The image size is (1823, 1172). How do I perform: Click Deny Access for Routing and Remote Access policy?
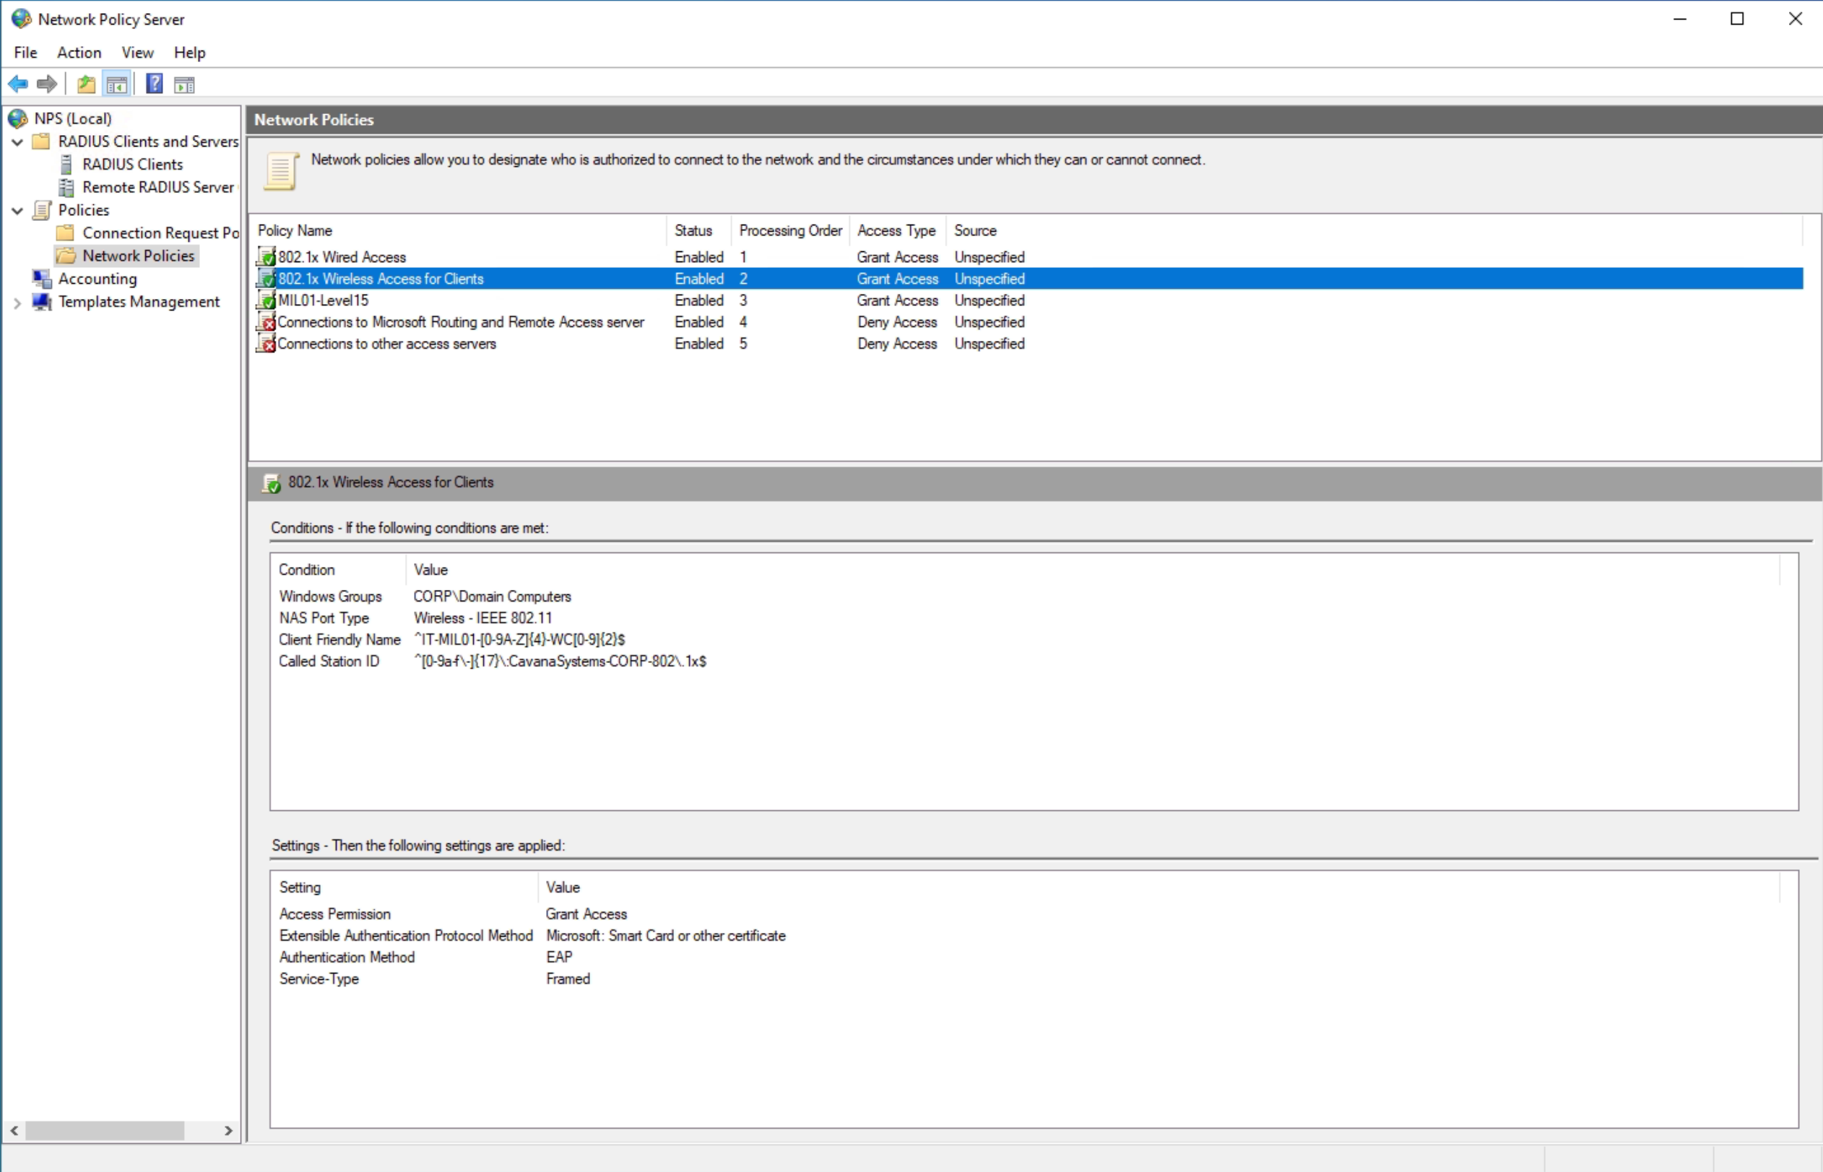pos(896,323)
